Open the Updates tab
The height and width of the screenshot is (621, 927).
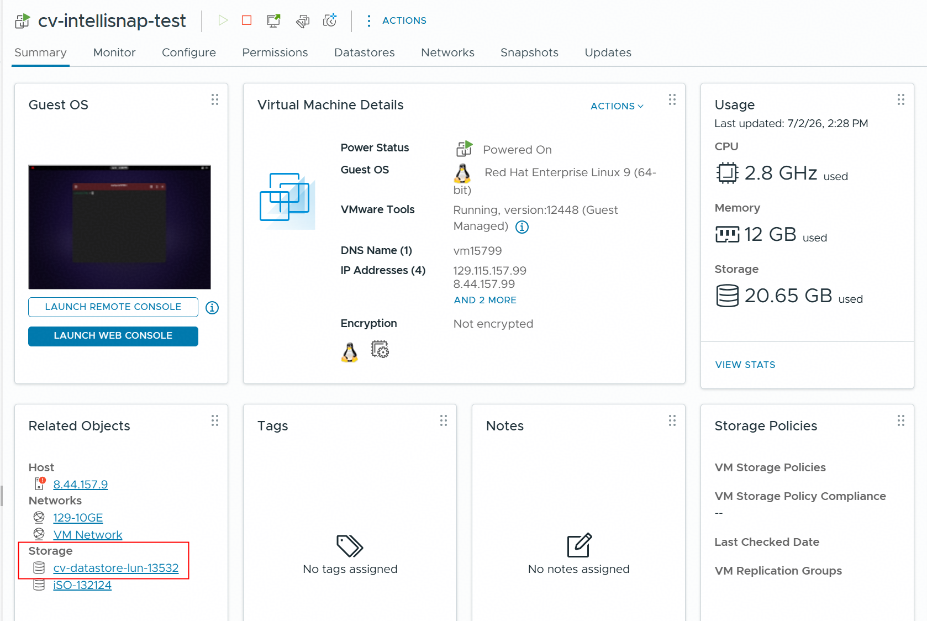(608, 52)
